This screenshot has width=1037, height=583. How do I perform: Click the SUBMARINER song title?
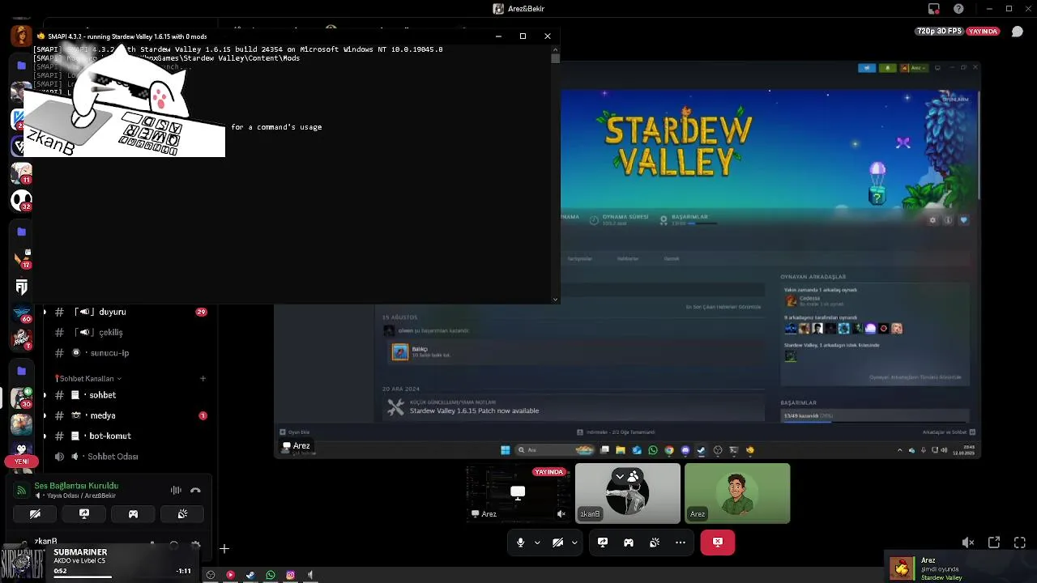click(x=80, y=552)
